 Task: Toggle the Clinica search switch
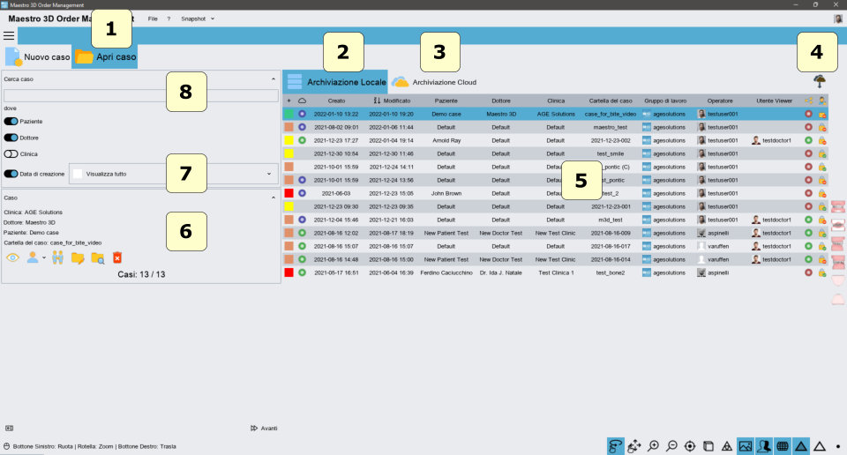[x=11, y=153]
